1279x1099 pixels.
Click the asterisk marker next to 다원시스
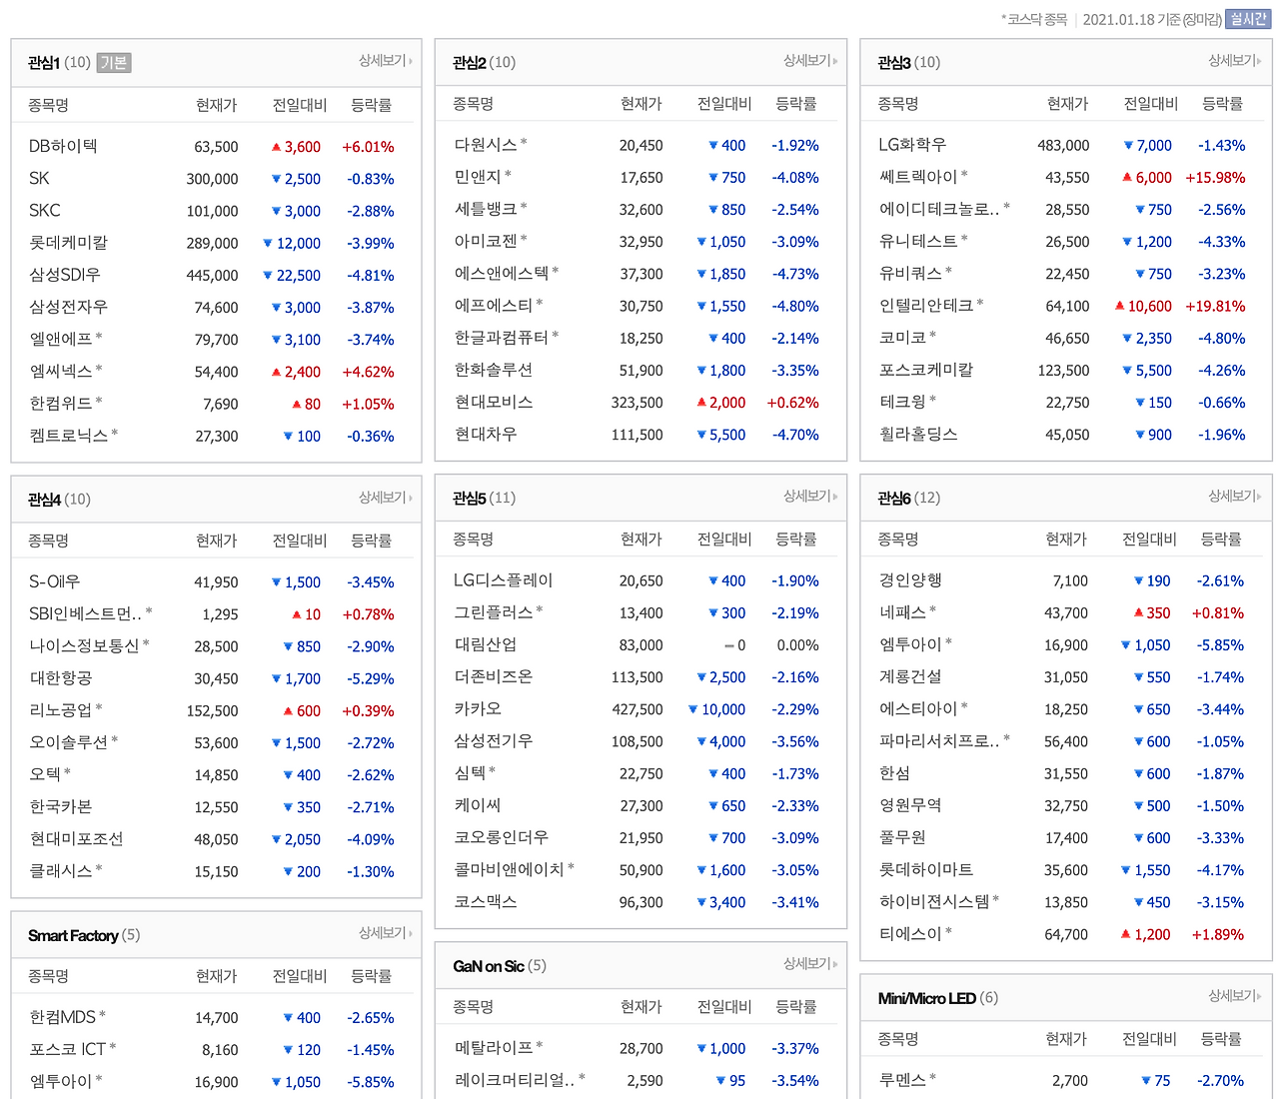click(523, 140)
